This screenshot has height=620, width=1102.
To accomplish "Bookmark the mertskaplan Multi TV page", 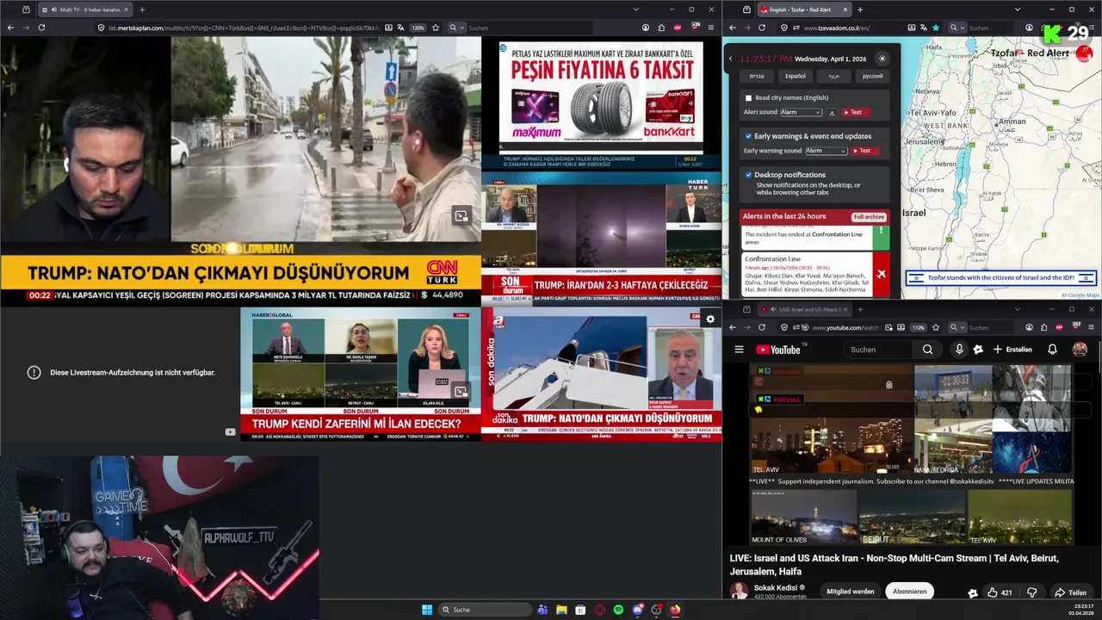I will (436, 28).
